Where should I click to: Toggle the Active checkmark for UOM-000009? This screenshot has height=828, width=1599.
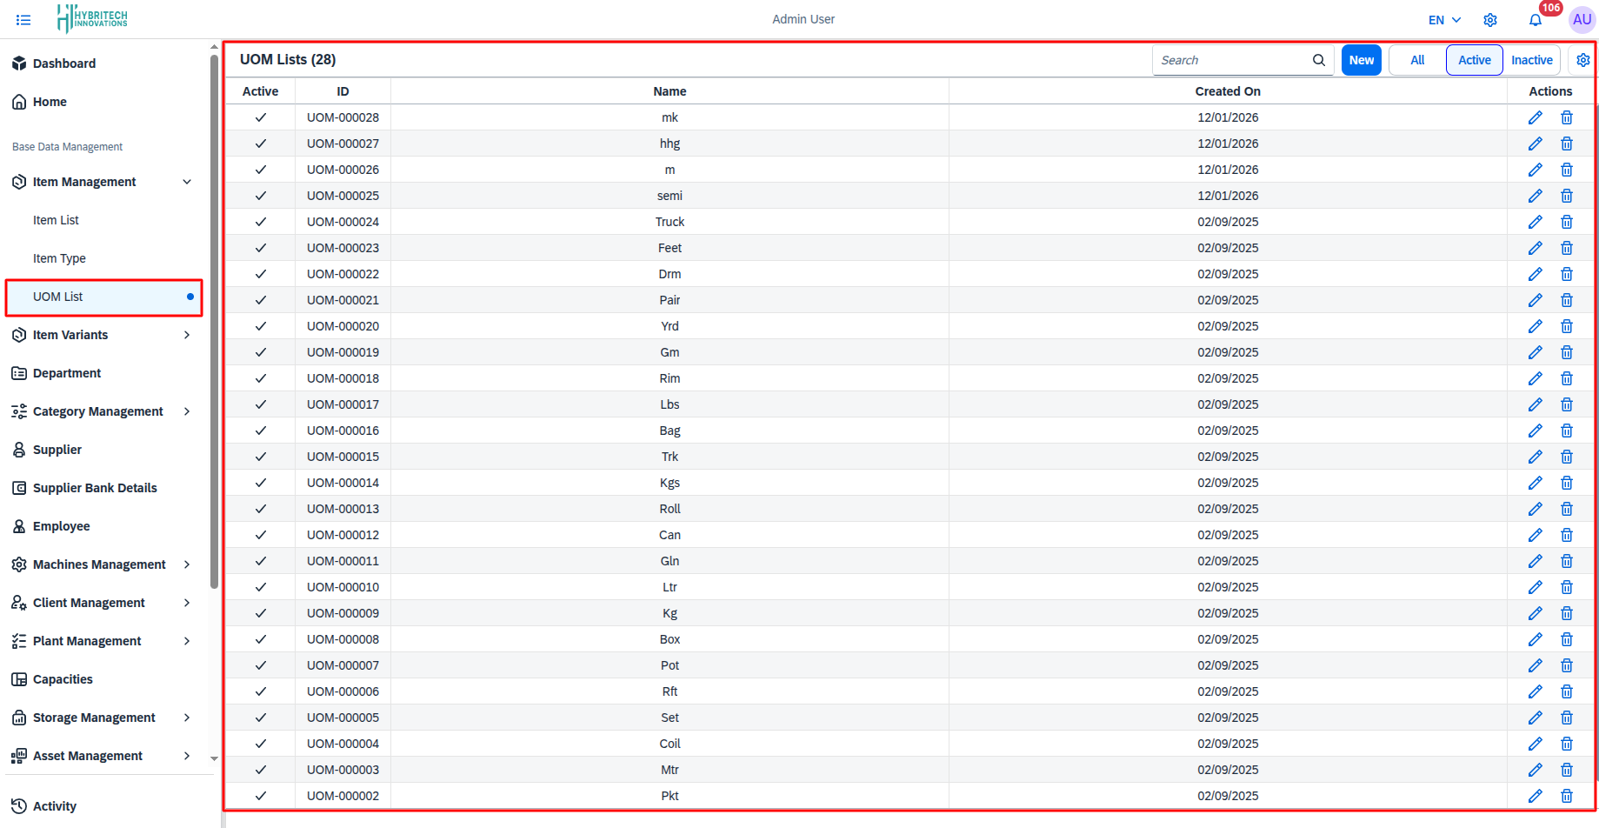click(260, 613)
